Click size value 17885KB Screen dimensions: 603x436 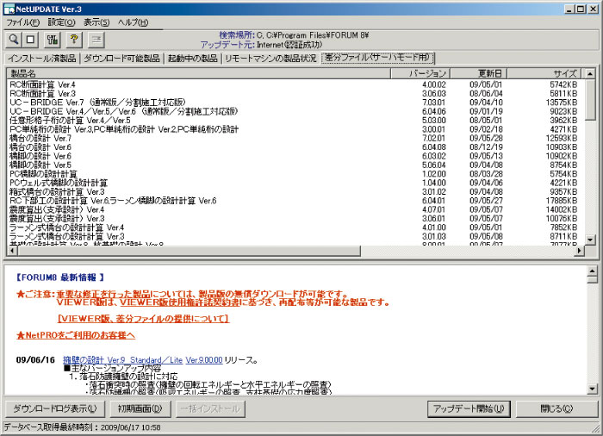coord(562,201)
